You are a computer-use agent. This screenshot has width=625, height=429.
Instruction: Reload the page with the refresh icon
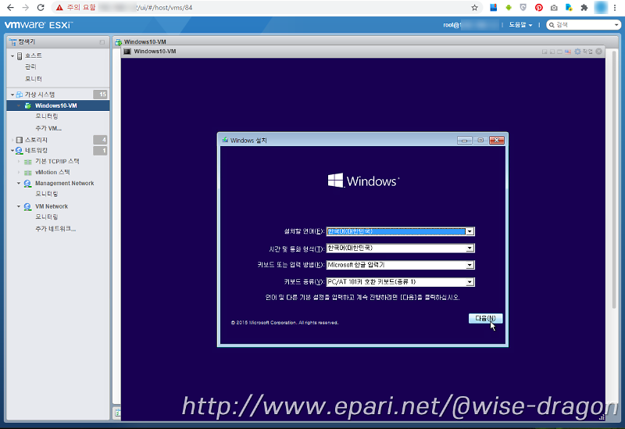coord(41,8)
